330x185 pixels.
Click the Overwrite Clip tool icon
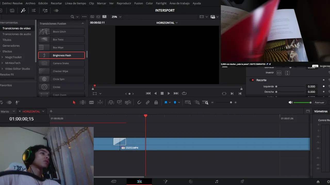(119, 102)
